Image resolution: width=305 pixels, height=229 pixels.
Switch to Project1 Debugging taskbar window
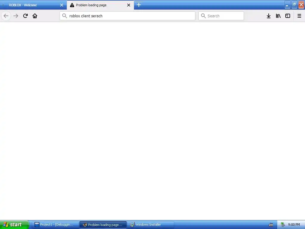[55, 225]
